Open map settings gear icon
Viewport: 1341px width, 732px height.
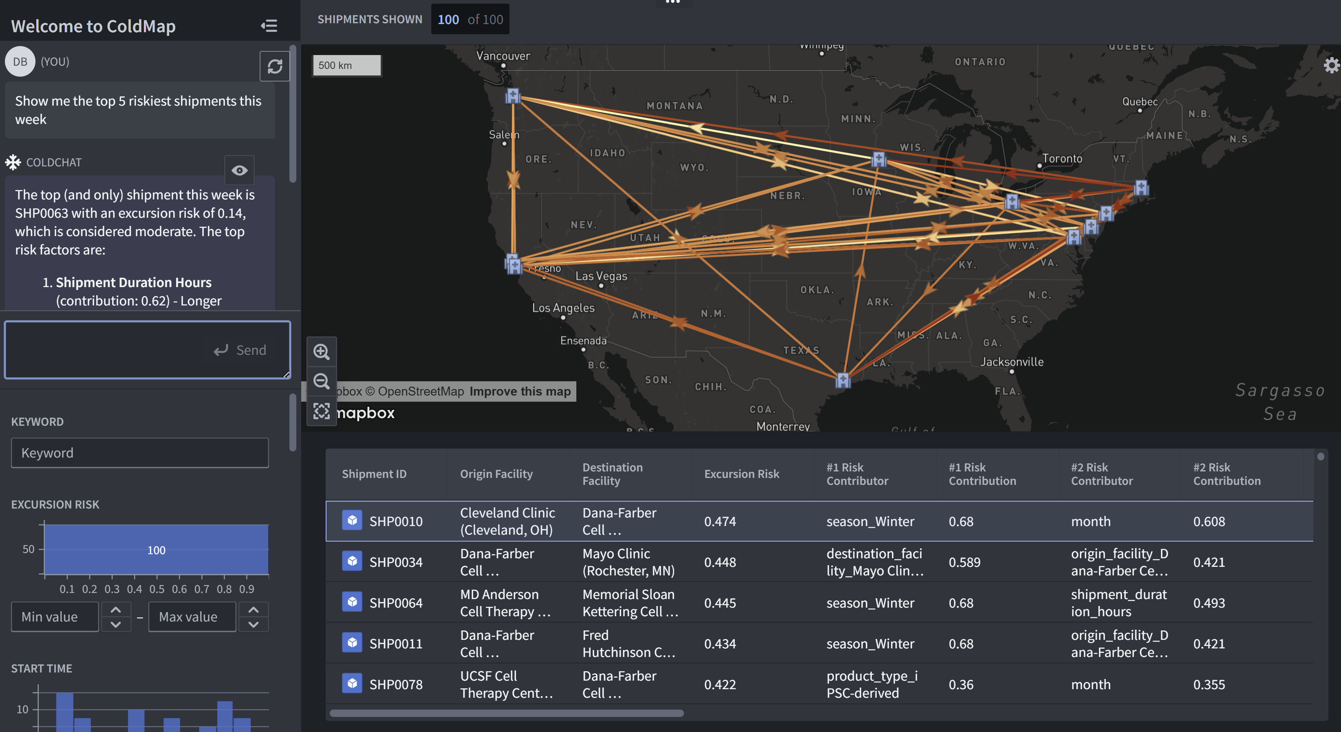1331,65
